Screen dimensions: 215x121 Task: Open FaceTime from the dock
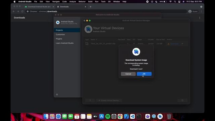click(x=71, y=117)
